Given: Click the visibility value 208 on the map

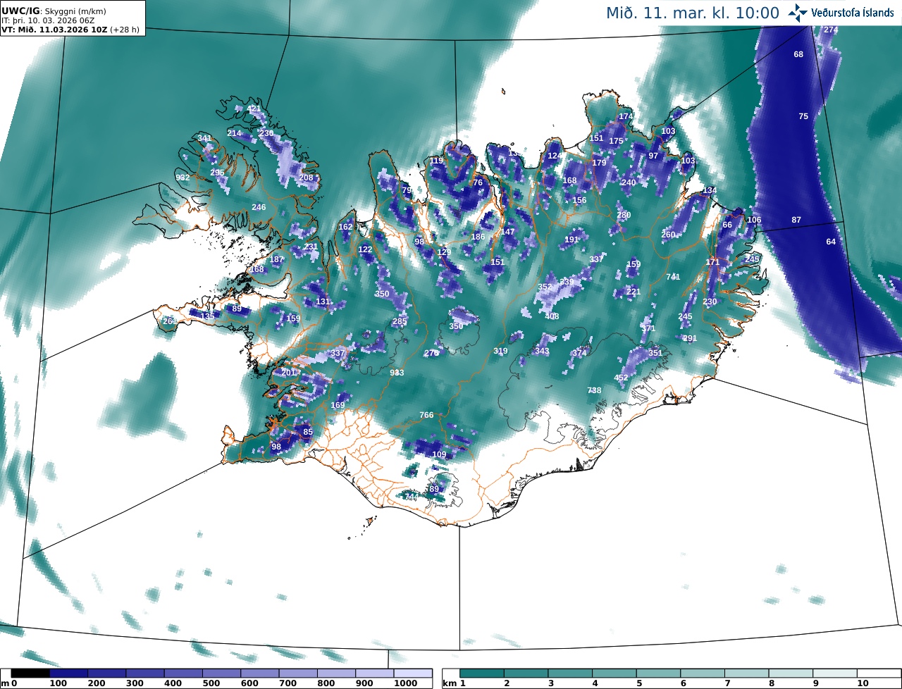Looking at the screenshot, I should click(x=306, y=178).
